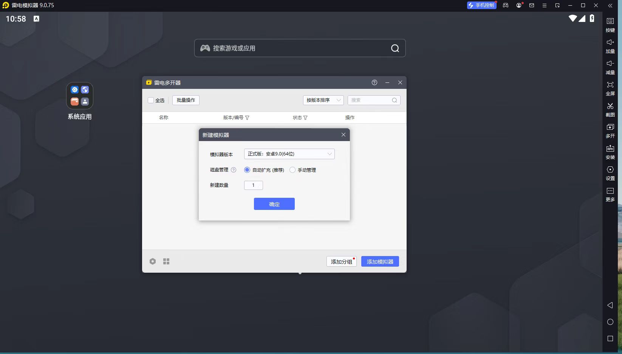The height and width of the screenshot is (354, 622).
Task: Click the 搜索游戏或应用 search field
Action: pos(295,48)
